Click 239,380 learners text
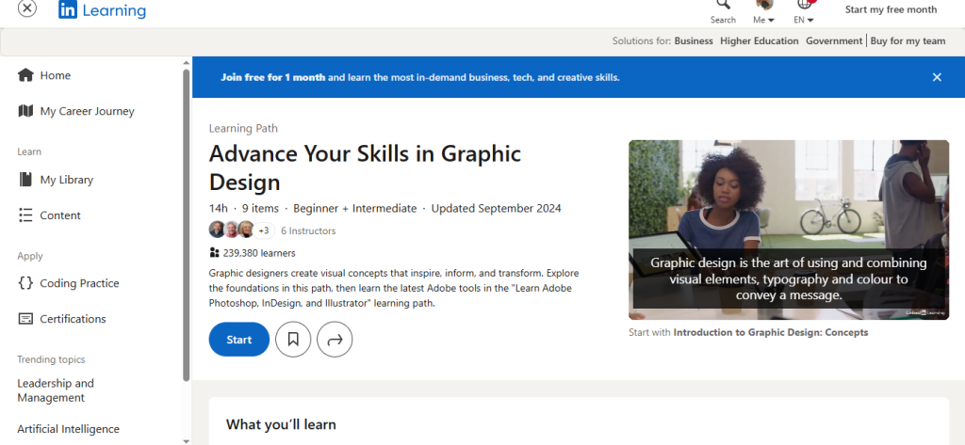Image resolution: width=965 pixels, height=445 pixels. pos(259,253)
